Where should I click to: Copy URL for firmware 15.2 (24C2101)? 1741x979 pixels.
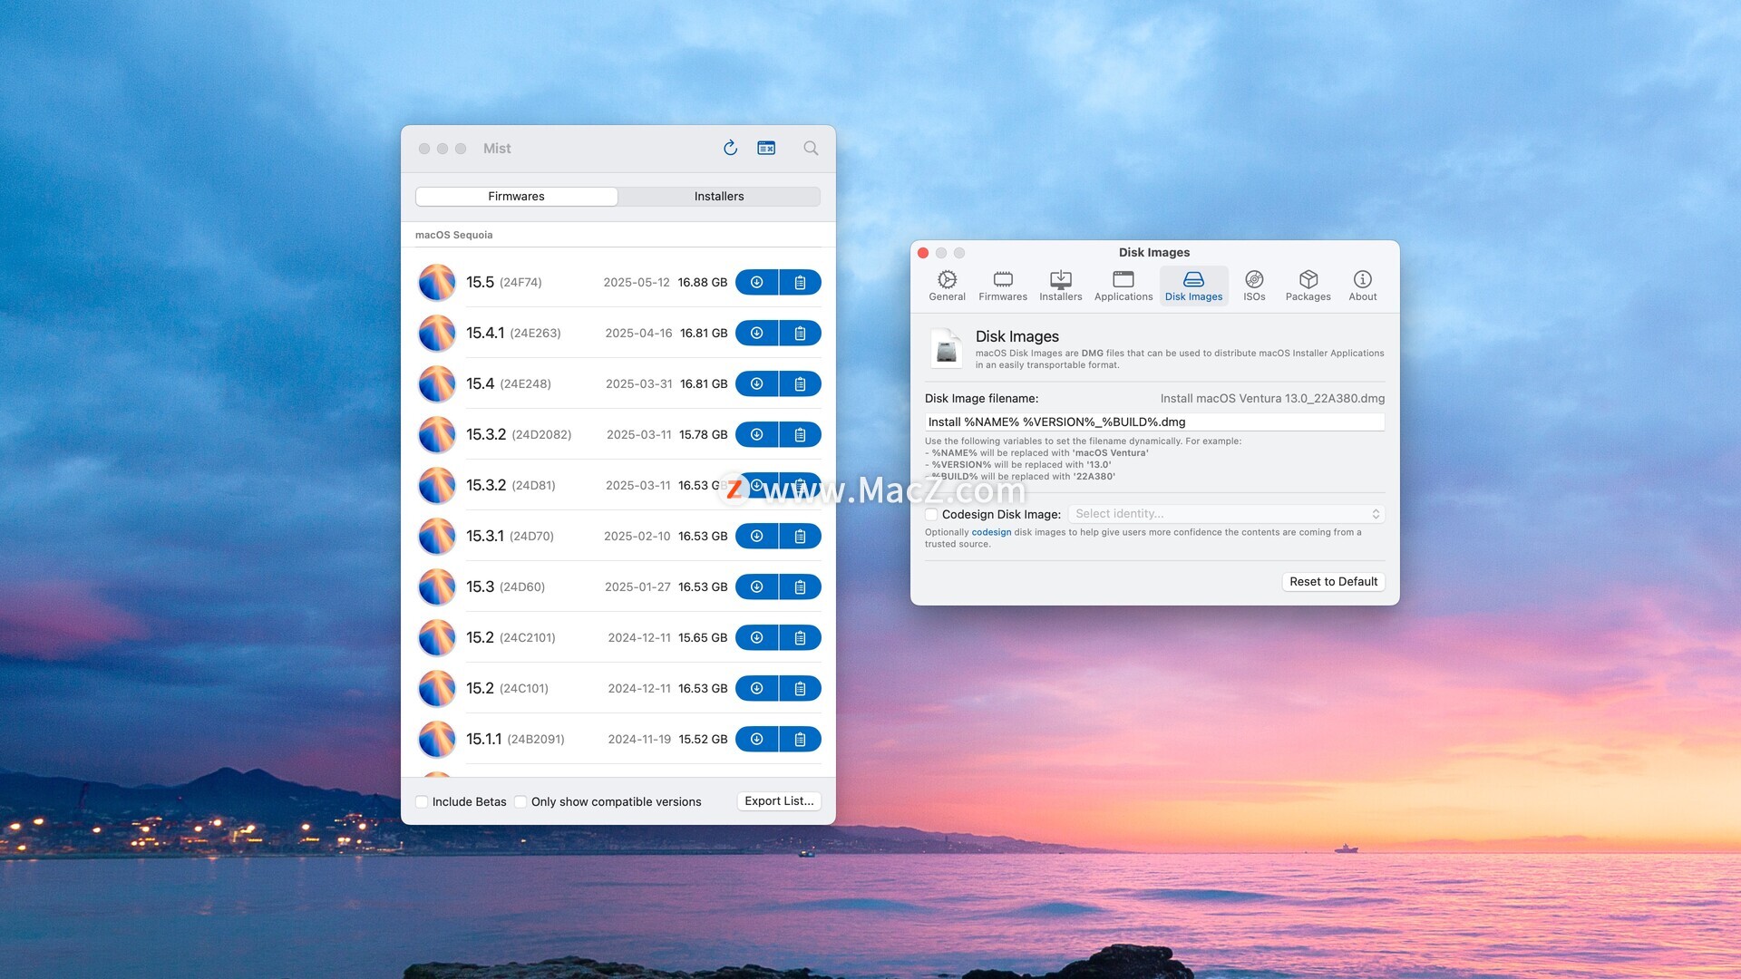point(800,638)
